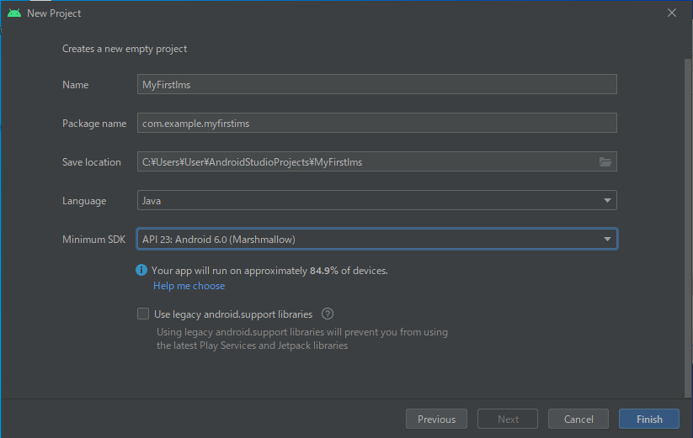Focus the Package name input field
Screen dimensions: 693x438
click(377, 123)
